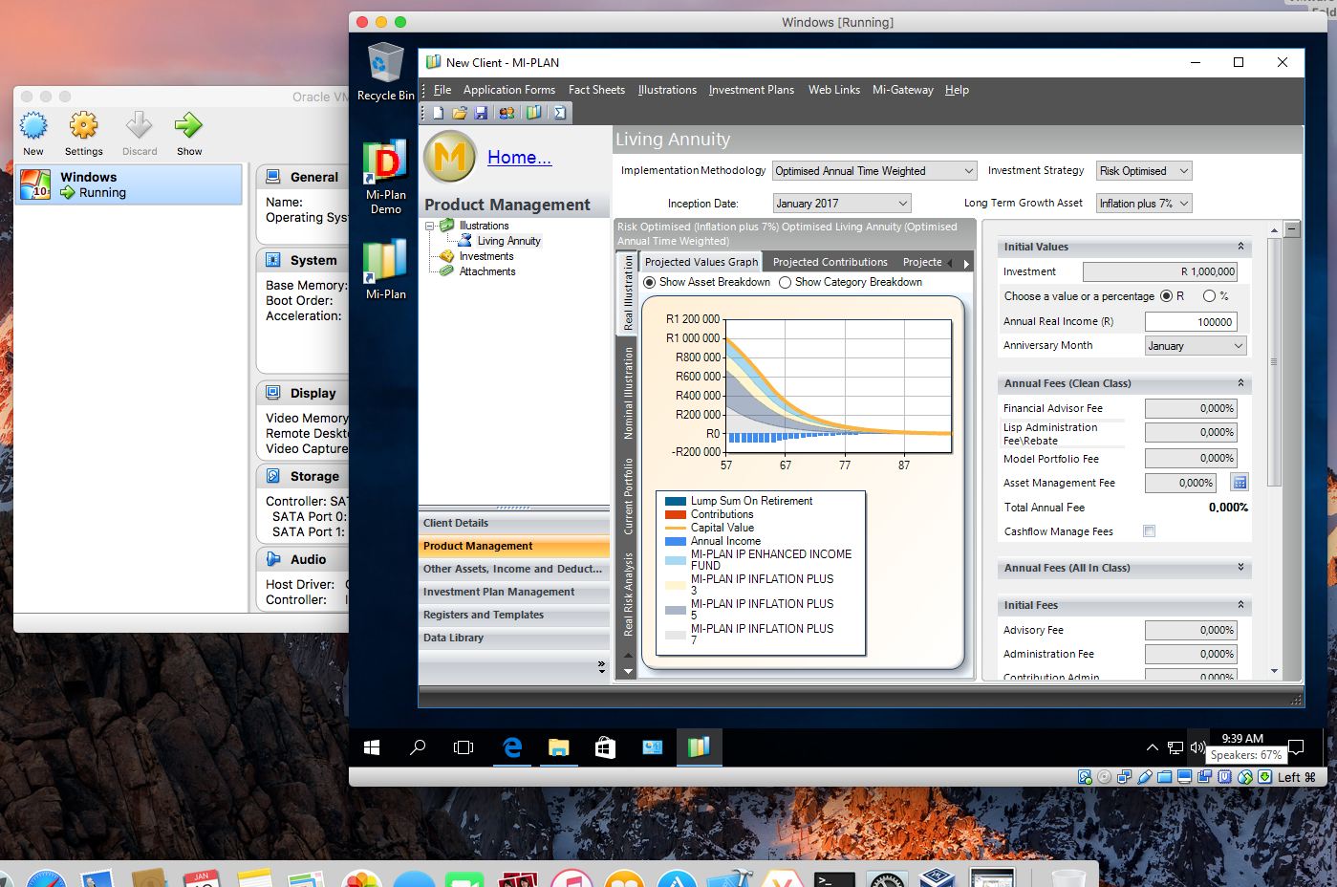This screenshot has height=887, width=1337.
Task: Click the Open folder toolbar icon
Action: [x=460, y=113]
